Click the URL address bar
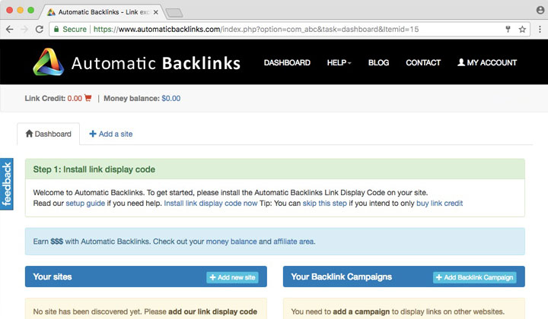 point(288,30)
